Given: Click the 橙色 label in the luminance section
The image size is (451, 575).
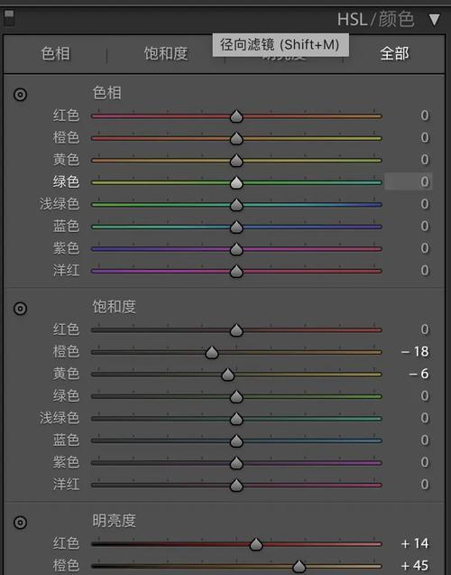Looking at the screenshot, I should 66,565.
